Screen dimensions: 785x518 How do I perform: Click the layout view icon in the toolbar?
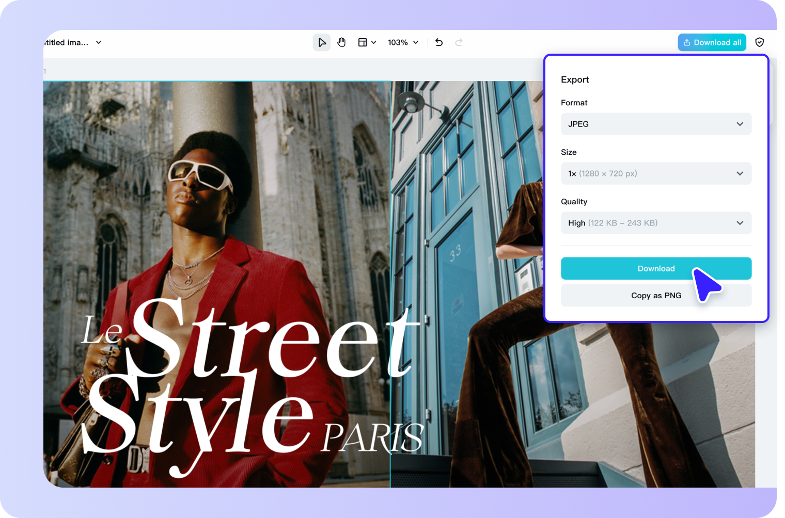pos(363,42)
